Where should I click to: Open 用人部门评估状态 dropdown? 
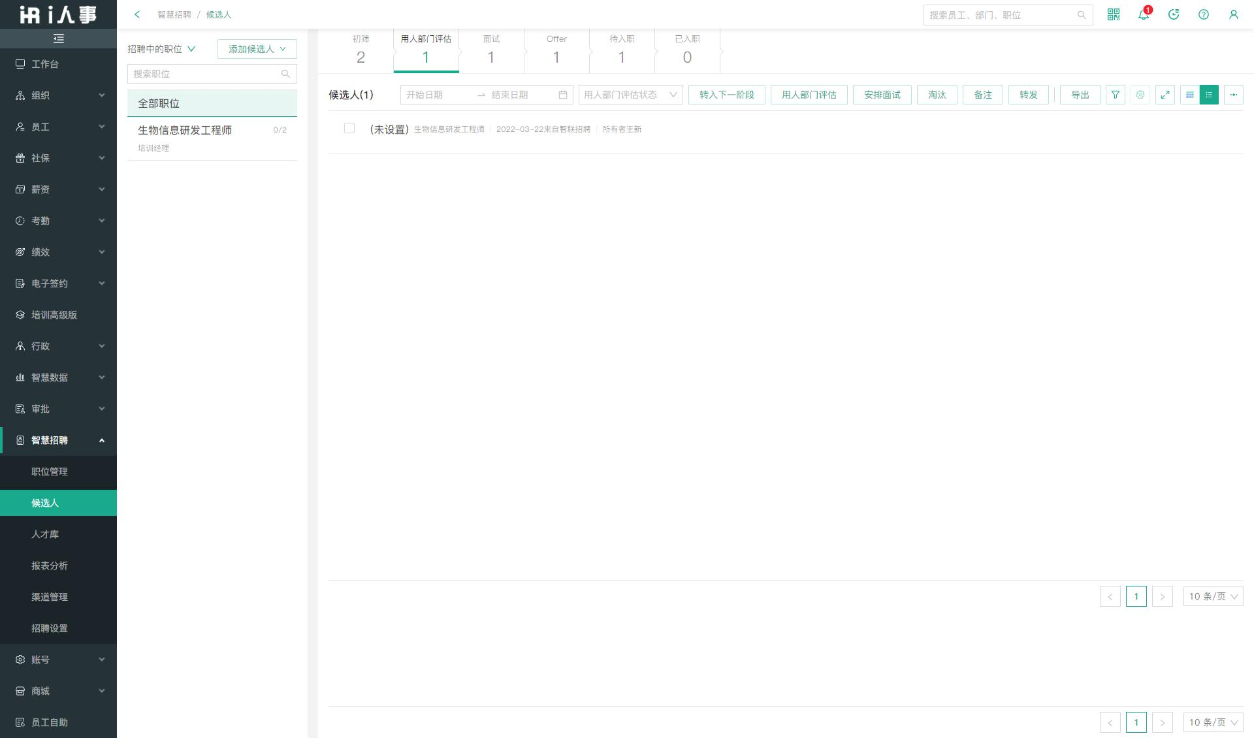[630, 95]
